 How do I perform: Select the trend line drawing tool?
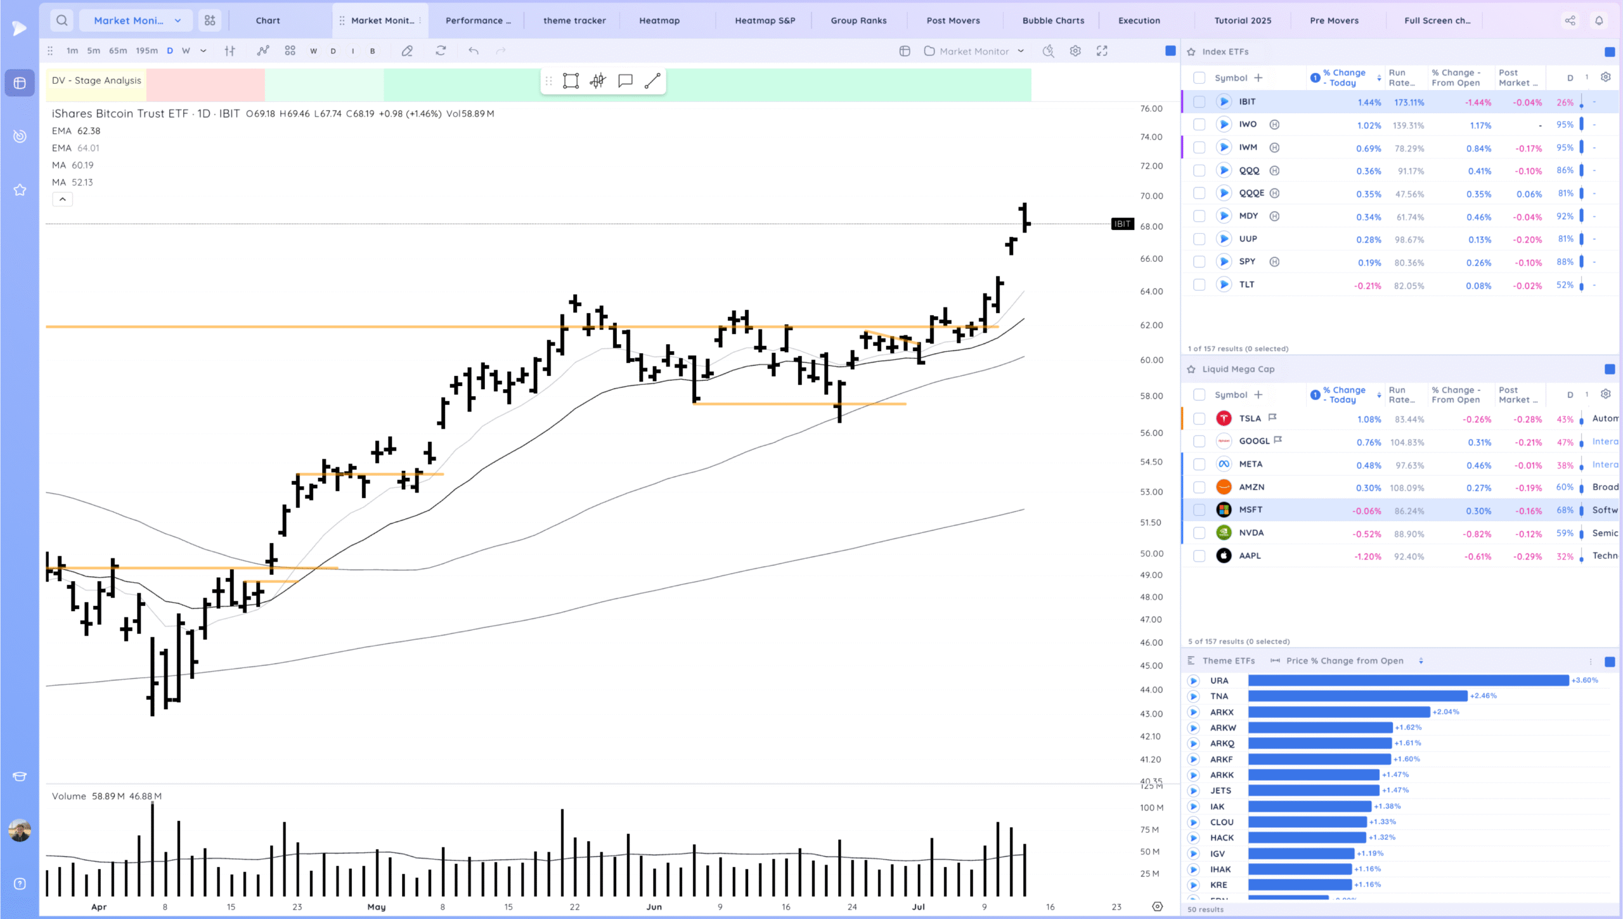pos(652,80)
